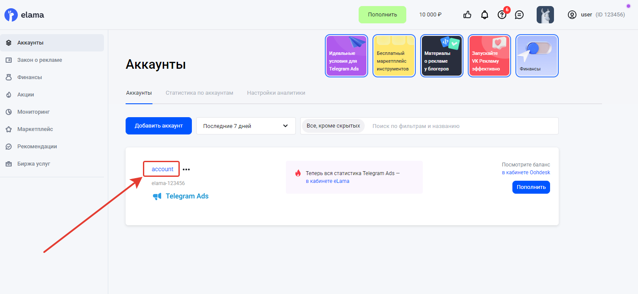Open Маркетплейс in the sidebar
This screenshot has width=638, height=294.
coord(35,129)
